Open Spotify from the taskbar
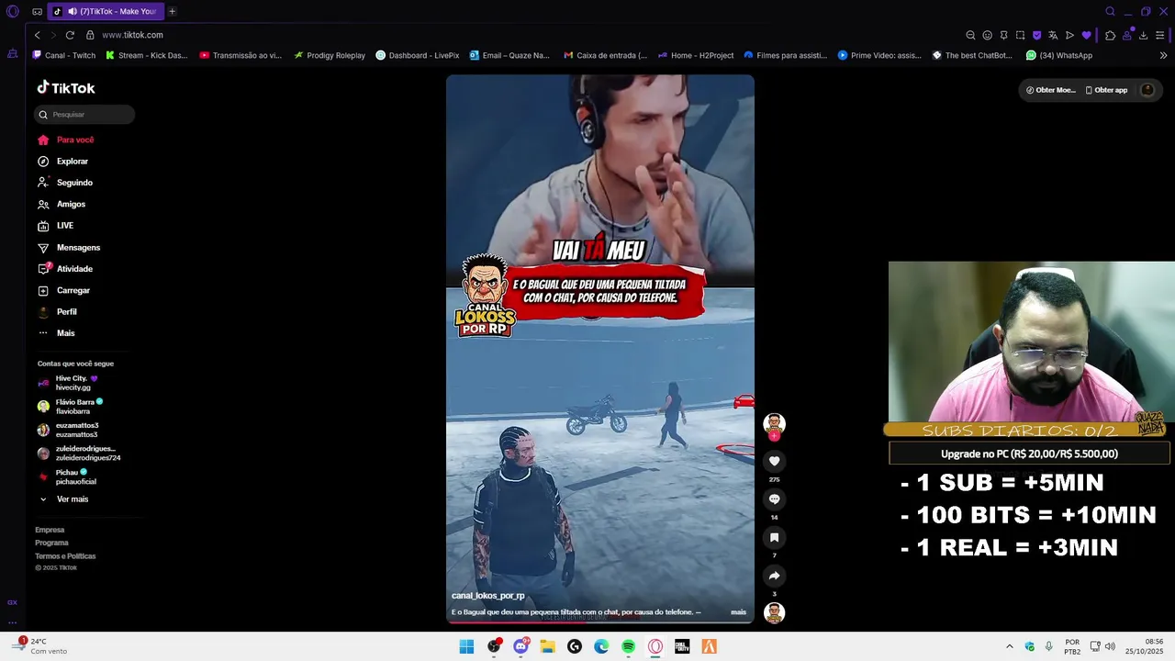This screenshot has height=661, width=1175. tap(628, 646)
